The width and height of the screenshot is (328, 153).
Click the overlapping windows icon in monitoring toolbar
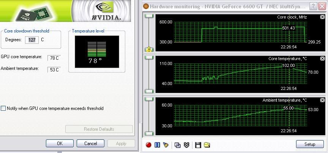[177, 145]
